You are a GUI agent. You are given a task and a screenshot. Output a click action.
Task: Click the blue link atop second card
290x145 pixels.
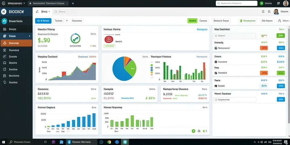pyautogui.click(x=202, y=29)
